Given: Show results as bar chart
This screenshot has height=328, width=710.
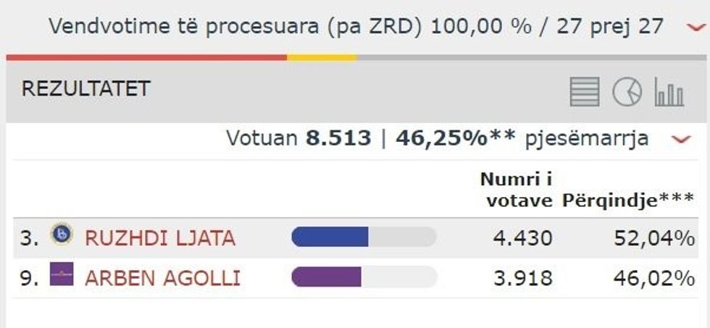Looking at the screenshot, I should [x=669, y=93].
